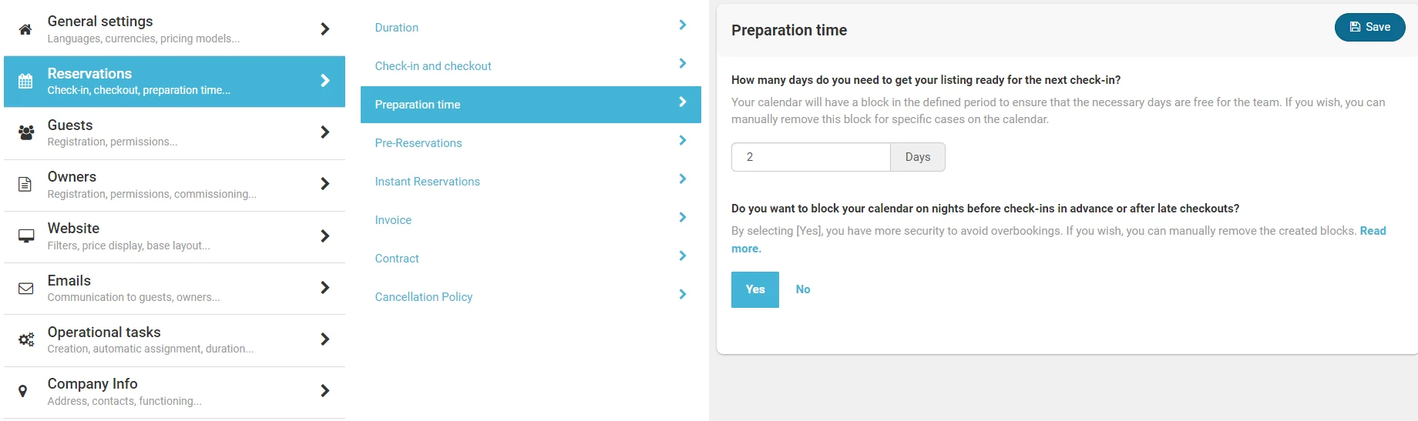Click the monitor icon beside Website
Viewport: 1418px width, 421px height.
point(25,236)
